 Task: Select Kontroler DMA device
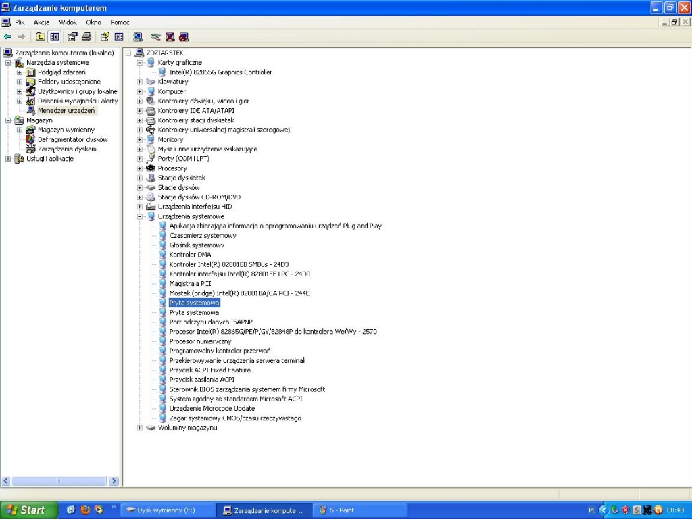[190, 255]
